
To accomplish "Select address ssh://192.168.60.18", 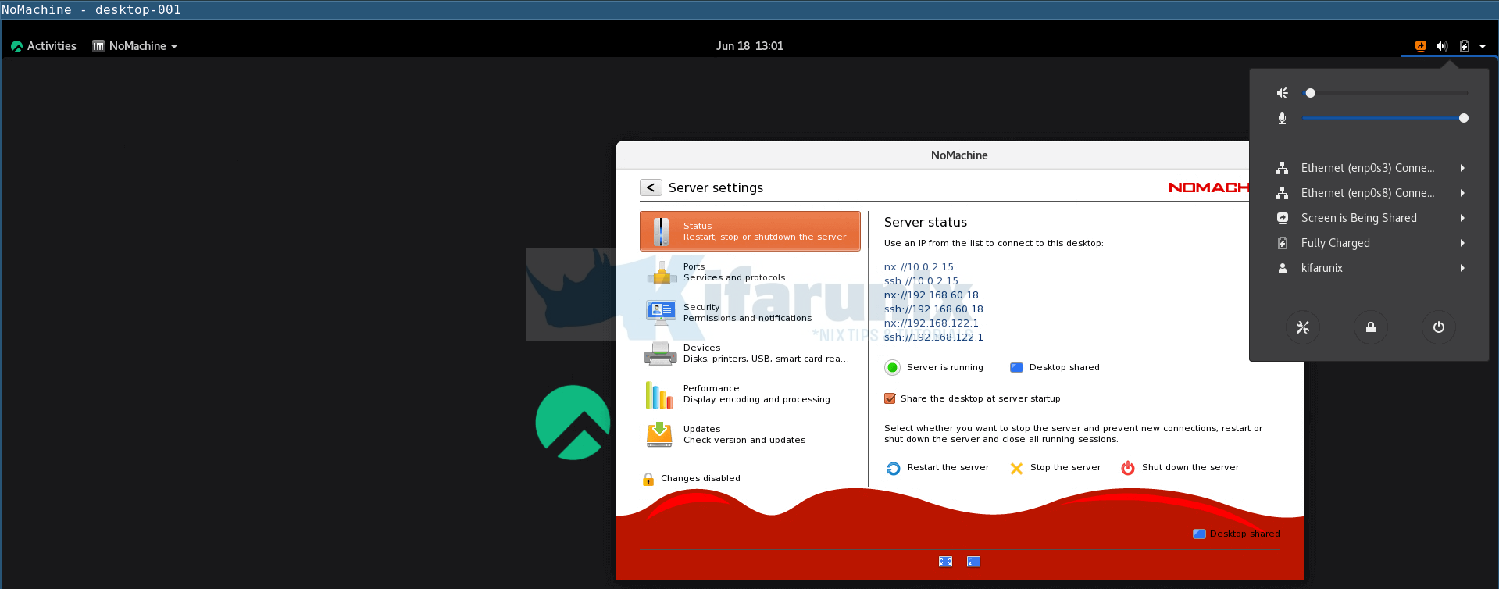I will point(933,309).
